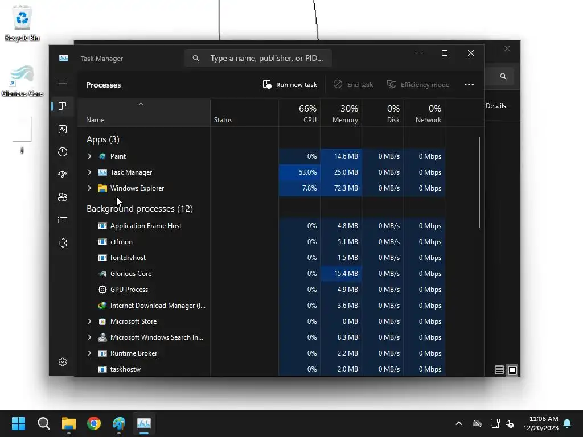The height and width of the screenshot is (437, 583).
Task: Expand the Runtime Broker process group
Action: pyautogui.click(x=89, y=353)
